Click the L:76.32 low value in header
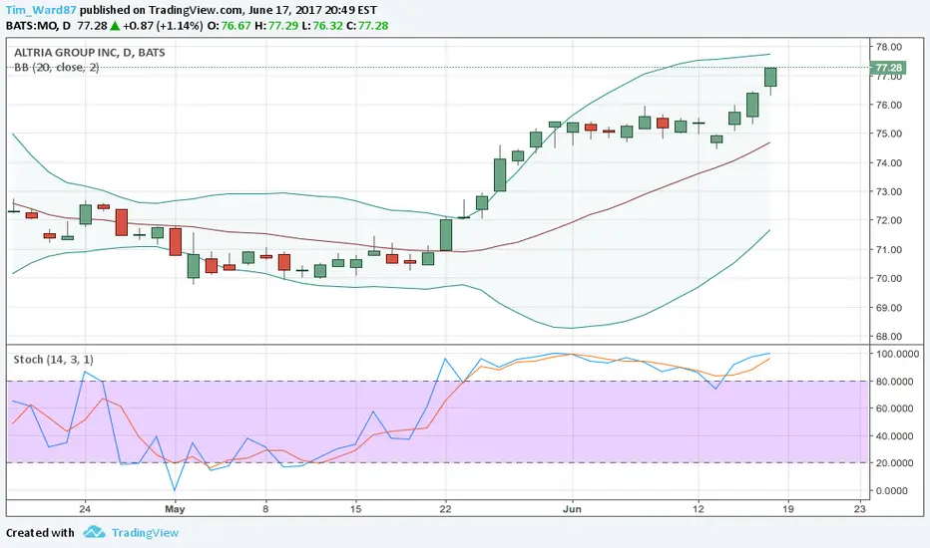Viewport: 930px width, 548px height. (x=322, y=26)
